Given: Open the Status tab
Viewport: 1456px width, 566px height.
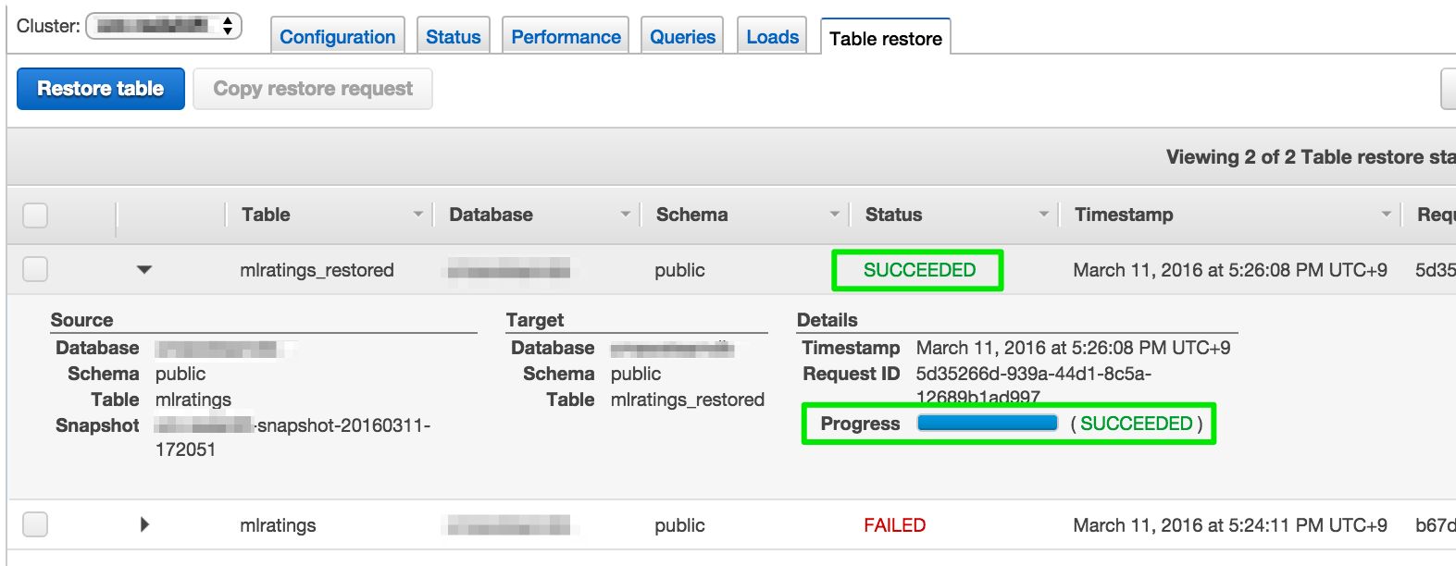Looking at the screenshot, I should coord(453,37).
